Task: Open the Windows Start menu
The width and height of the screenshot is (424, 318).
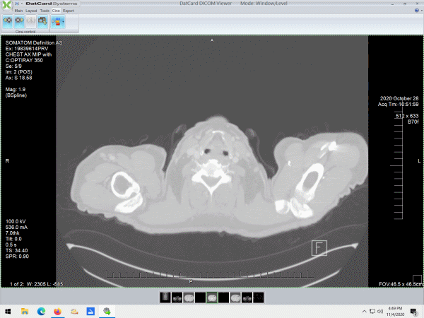Action: 7,311
